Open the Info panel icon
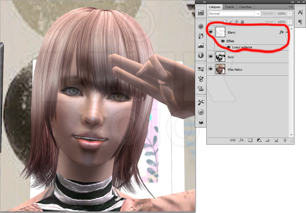Image resolution: width=306 pixels, height=213 pixels. tap(201, 55)
